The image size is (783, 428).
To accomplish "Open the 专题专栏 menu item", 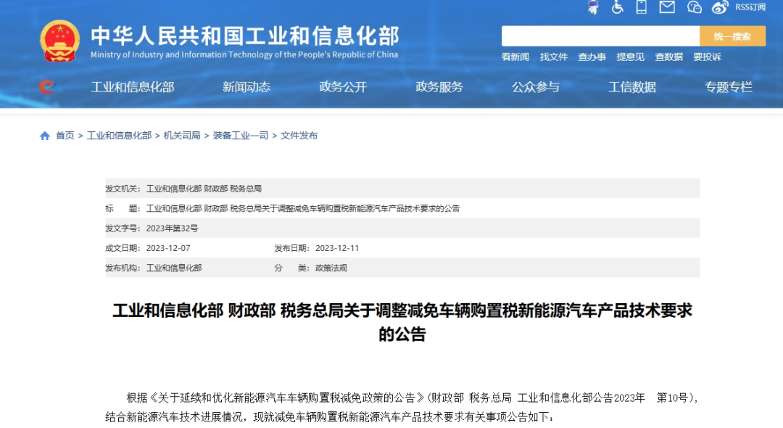I will (729, 87).
